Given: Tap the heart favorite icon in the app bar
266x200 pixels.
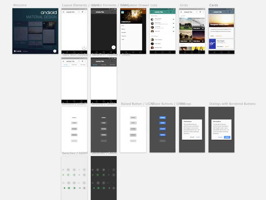Looking at the screenshot, I should point(83,12).
